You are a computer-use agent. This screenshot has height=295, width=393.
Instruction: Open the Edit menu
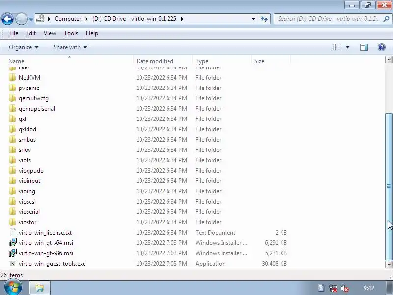tap(31, 33)
